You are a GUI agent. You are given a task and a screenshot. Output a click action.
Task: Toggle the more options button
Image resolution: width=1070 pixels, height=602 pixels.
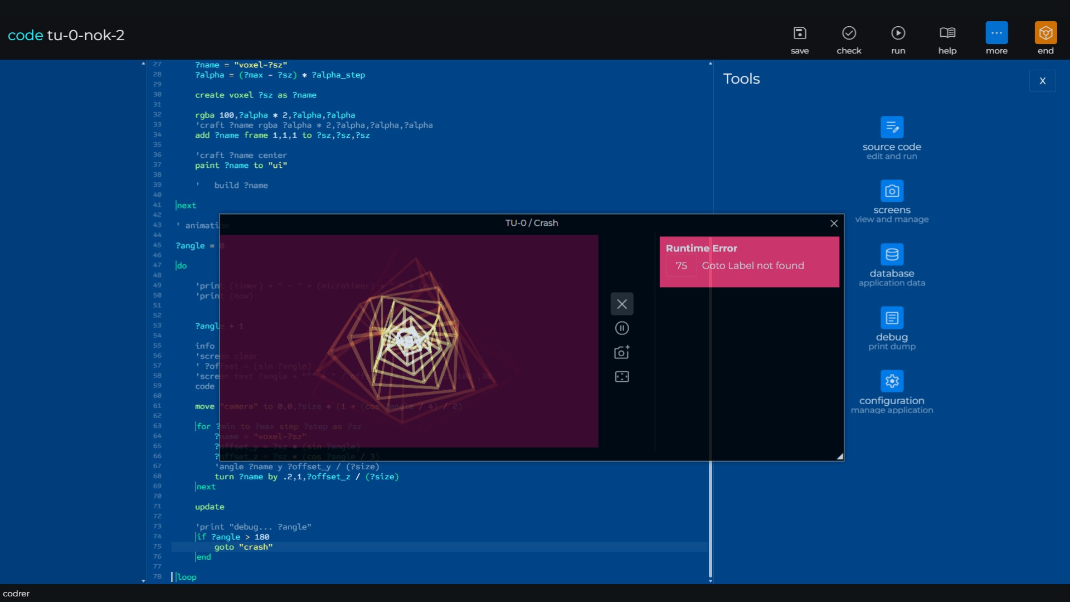996,33
